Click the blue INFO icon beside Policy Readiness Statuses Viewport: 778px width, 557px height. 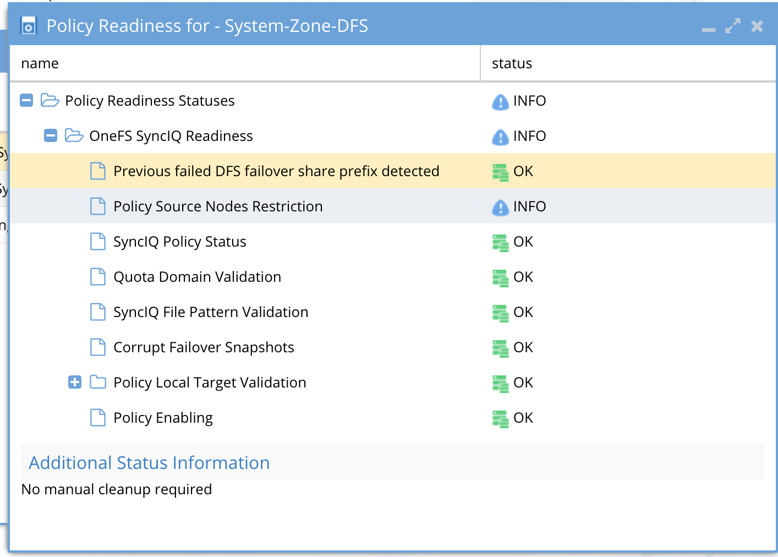click(500, 101)
